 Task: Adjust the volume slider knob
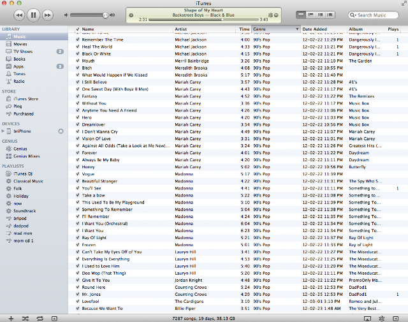tap(105, 15)
